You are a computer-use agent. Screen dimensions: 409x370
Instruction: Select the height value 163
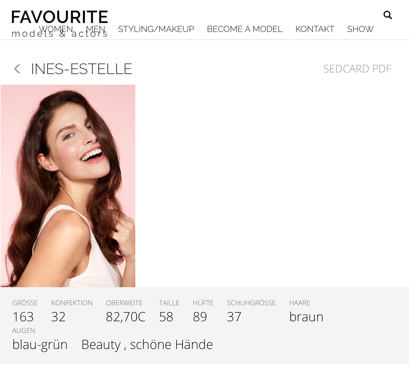click(x=23, y=317)
